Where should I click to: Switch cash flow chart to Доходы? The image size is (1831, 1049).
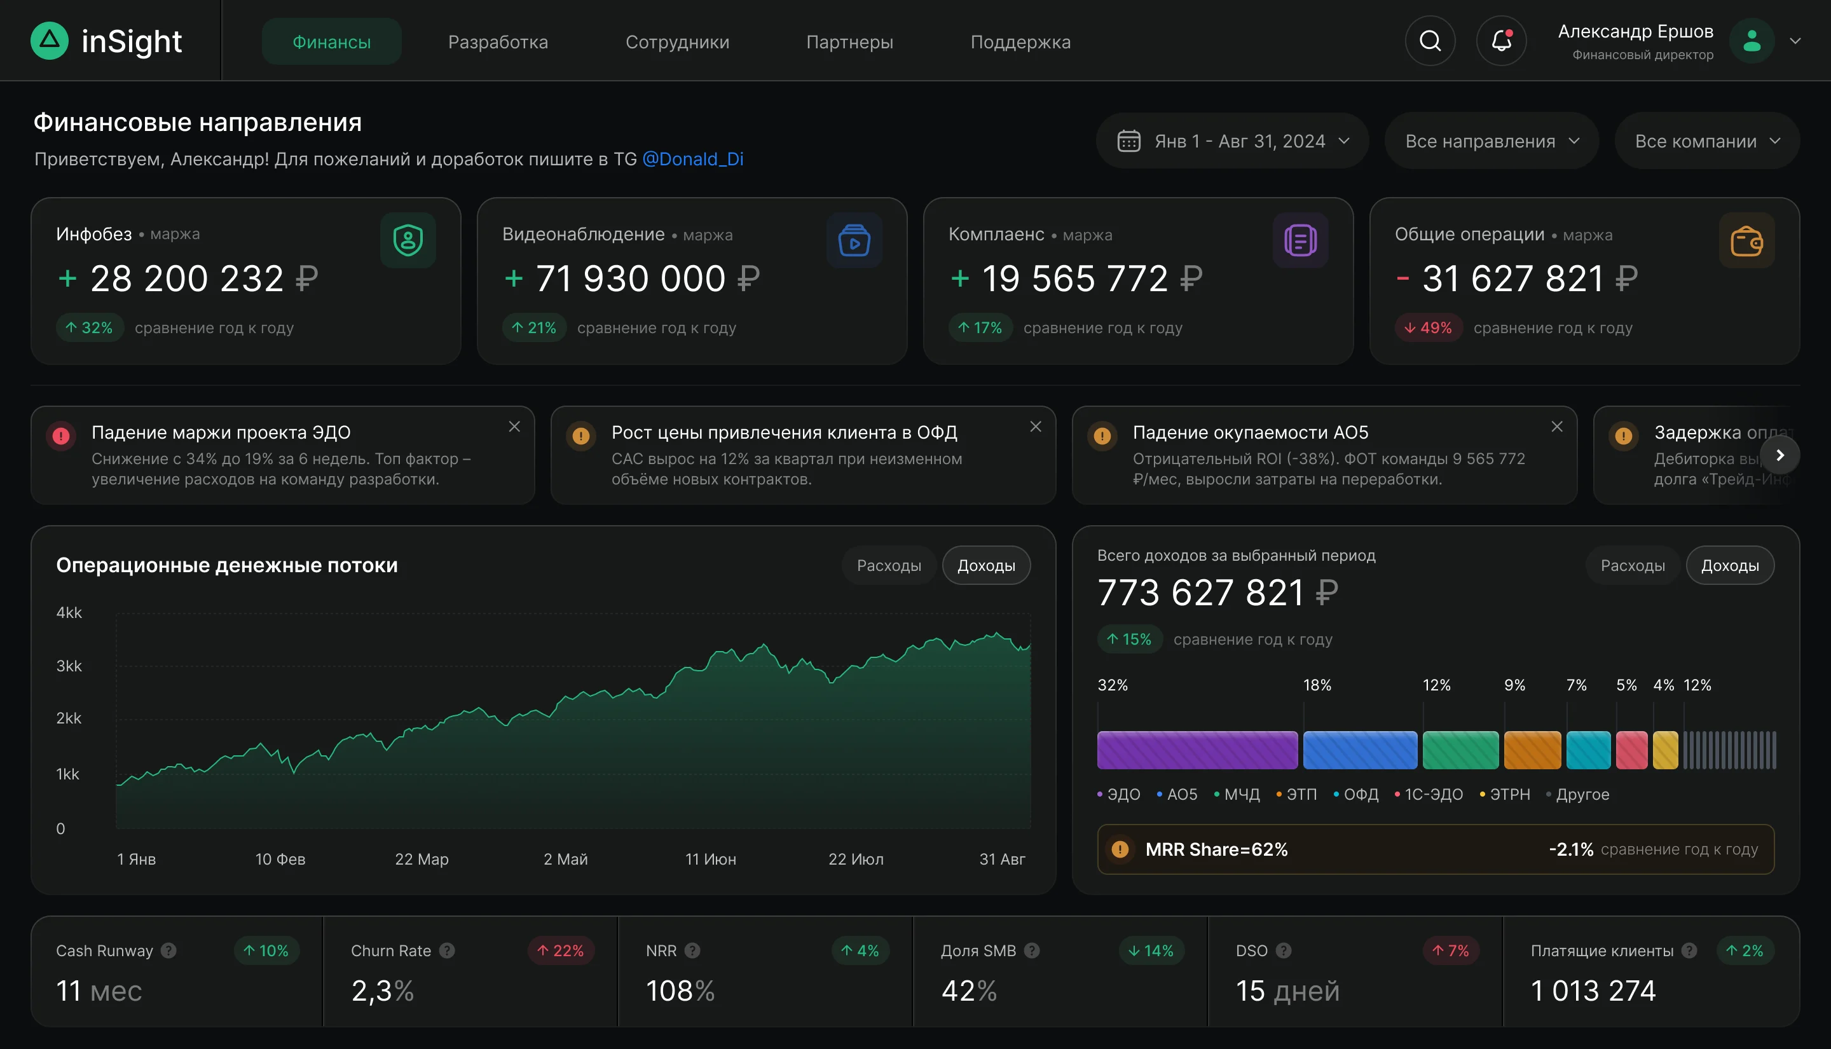click(x=986, y=566)
